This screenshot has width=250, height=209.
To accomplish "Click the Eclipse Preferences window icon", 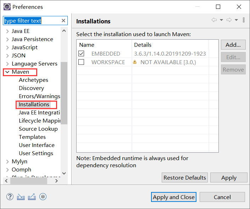I will pos(7,7).
